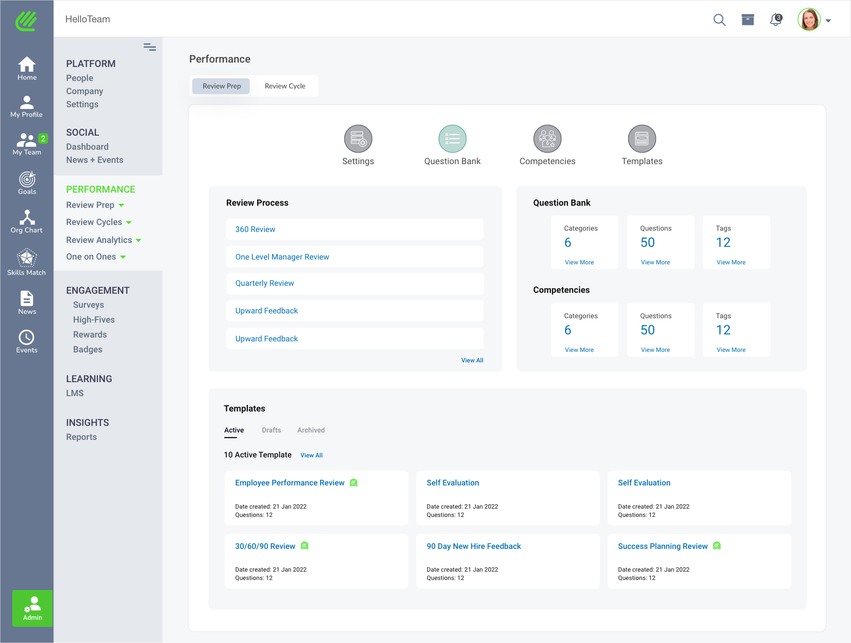Open High-Fives under Engagement
The height and width of the screenshot is (643, 851).
tap(94, 320)
